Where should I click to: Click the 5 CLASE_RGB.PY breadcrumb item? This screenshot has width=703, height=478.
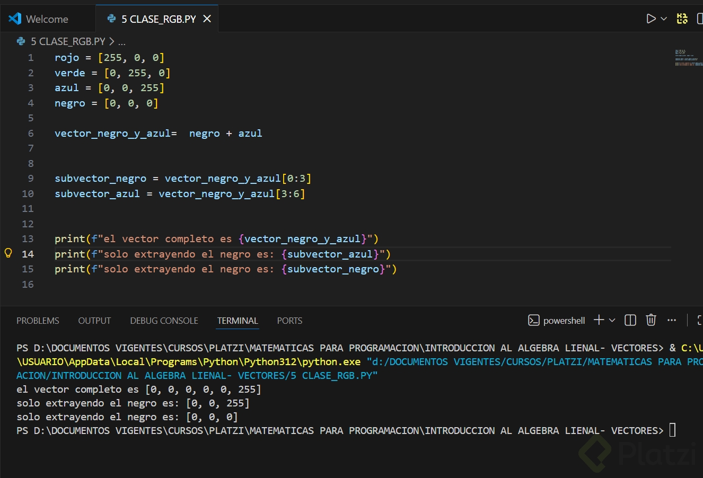tap(67, 41)
